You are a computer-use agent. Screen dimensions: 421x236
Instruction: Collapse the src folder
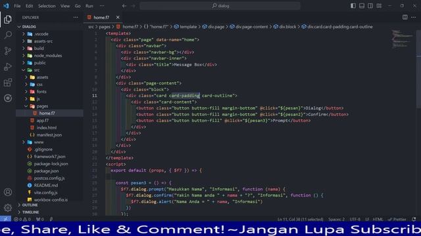pyautogui.click(x=49, y=70)
